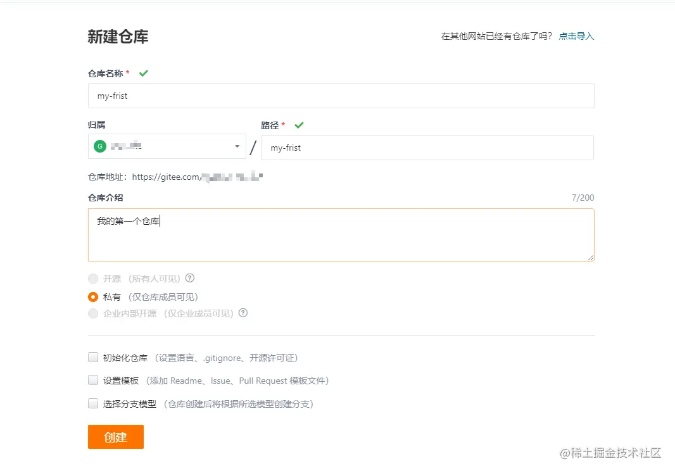Screen dimensions: 675x473
Task: Click the orange 创建 button
Action: [x=116, y=437]
